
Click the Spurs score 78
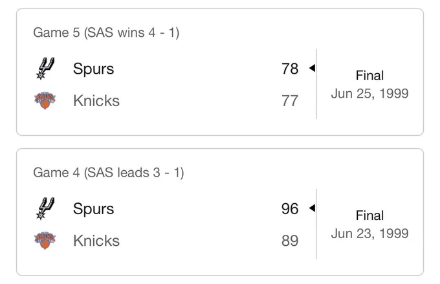tap(290, 69)
